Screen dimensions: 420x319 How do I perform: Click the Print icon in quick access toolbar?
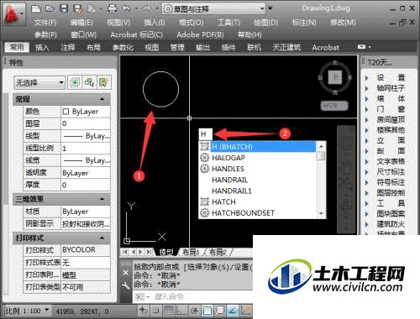[x=112, y=8]
